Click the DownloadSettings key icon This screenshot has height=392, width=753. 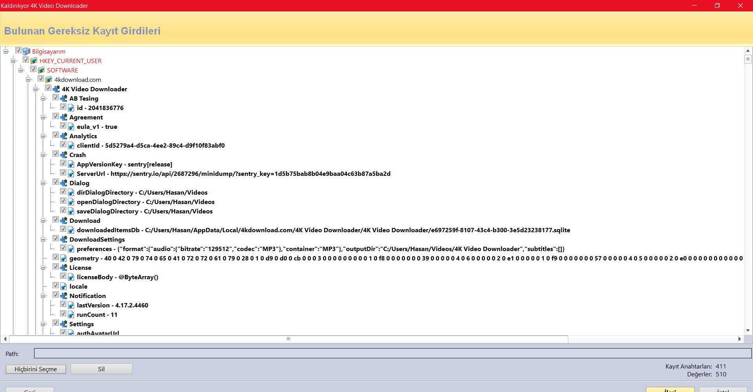(x=64, y=239)
